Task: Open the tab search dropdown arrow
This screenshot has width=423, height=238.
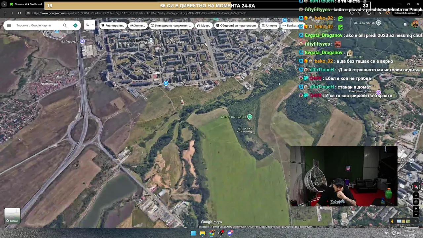Action: (4, 4)
